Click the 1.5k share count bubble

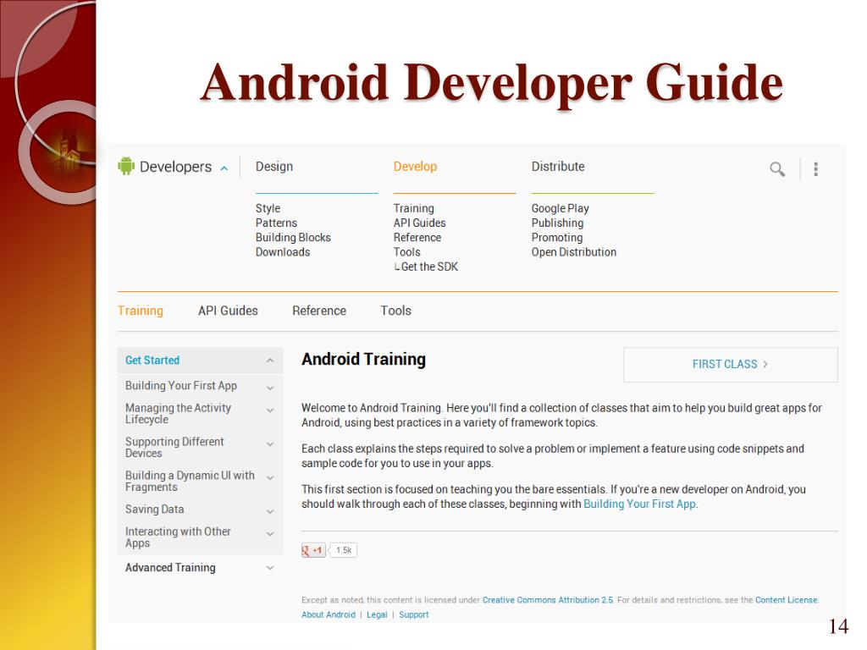pos(344,550)
